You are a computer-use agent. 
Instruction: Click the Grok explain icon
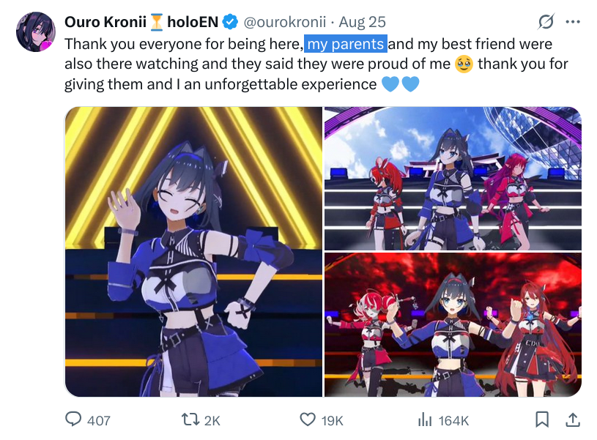(546, 22)
